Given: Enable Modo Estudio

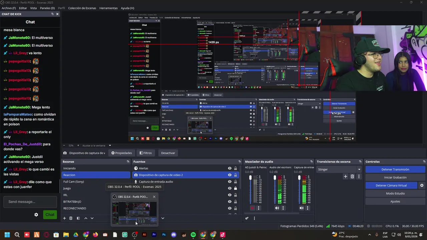Looking at the screenshot, I should point(395,193).
